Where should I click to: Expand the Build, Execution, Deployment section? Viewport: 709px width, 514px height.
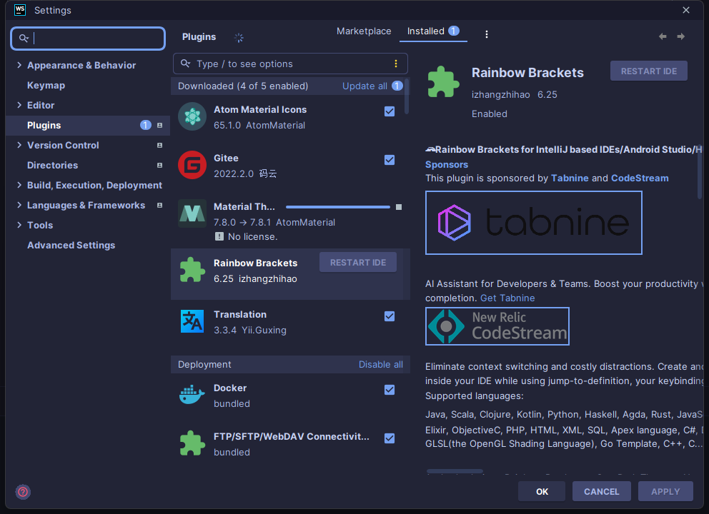point(19,185)
